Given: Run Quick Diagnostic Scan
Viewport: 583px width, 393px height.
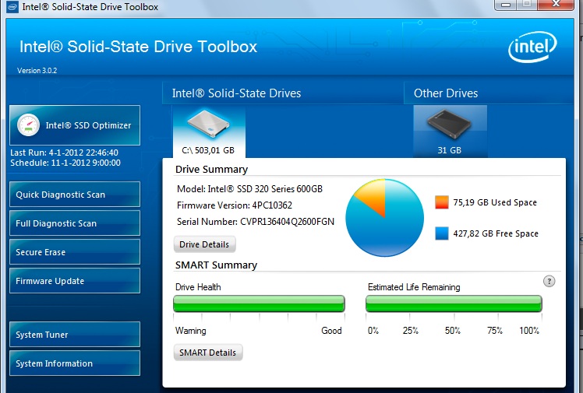Looking at the screenshot, I should 75,195.
